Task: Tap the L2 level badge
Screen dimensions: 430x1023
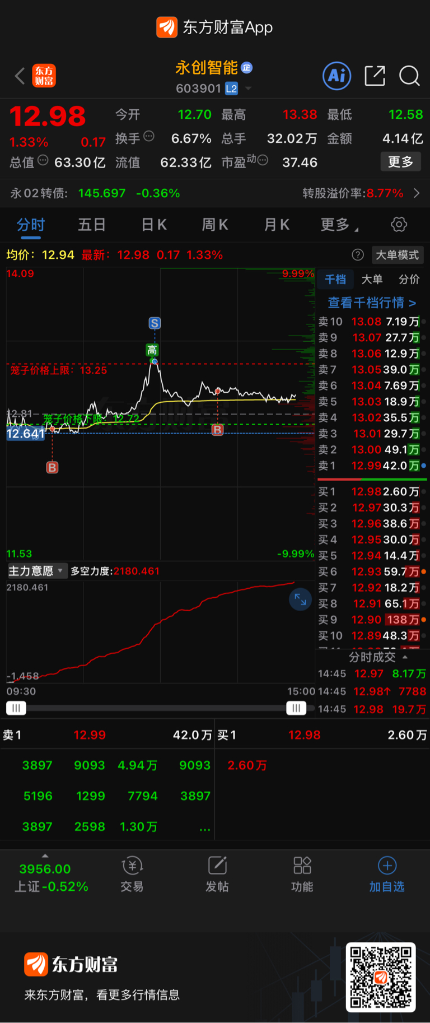Action: click(x=231, y=89)
